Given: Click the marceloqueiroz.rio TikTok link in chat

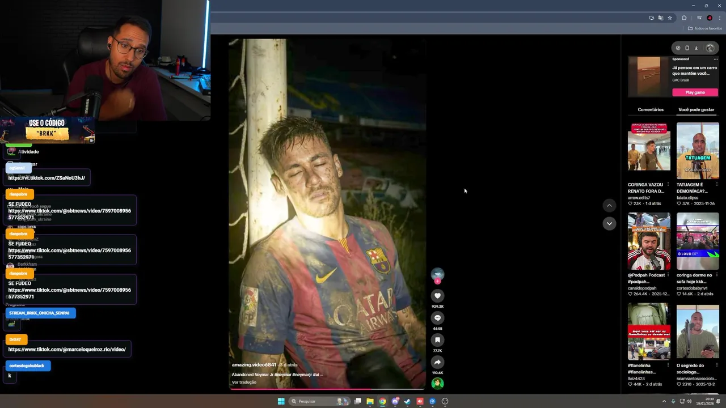Looking at the screenshot, I should (67, 350).
